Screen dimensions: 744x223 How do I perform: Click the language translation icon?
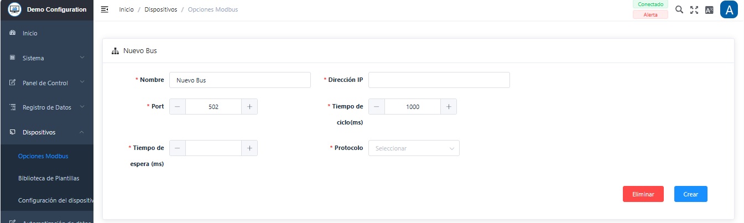click(x=709, y=10)
